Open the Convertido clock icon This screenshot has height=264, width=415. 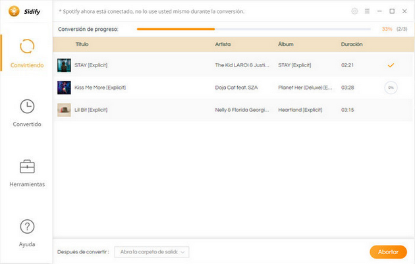point(27,107)
